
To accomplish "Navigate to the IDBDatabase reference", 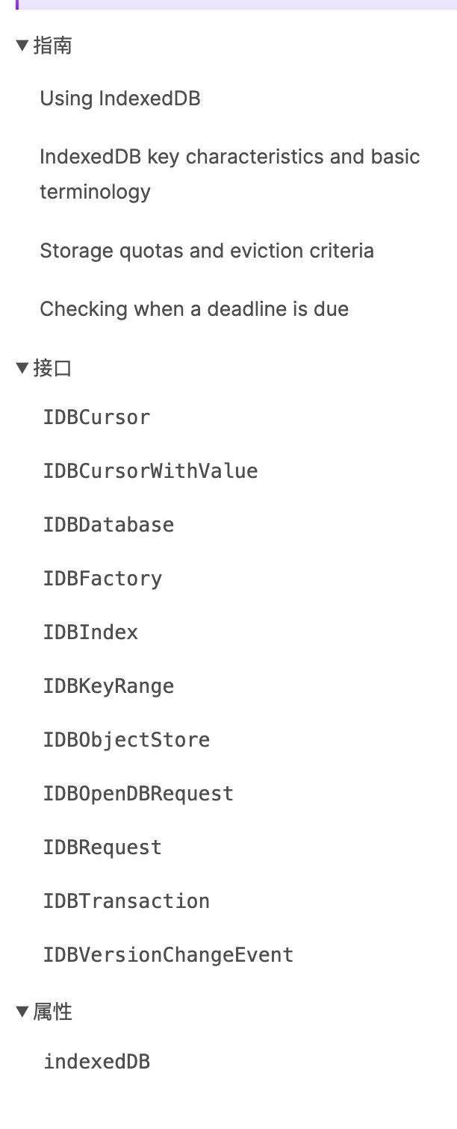I will pyautogui.click(x=108, y=525).
